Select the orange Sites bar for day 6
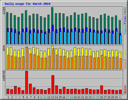Image resolution: width=128 pixels, height=100 pixels. [27, 58]
